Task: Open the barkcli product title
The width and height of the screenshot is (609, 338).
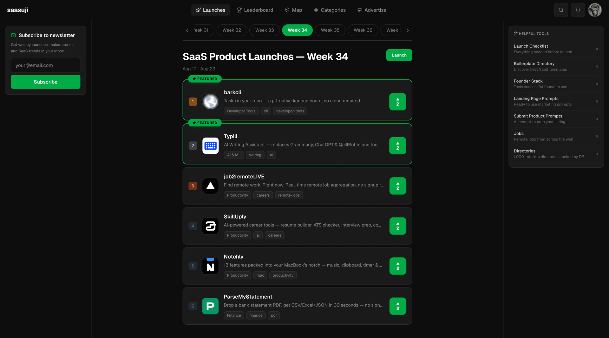Action: pos(232,92)
